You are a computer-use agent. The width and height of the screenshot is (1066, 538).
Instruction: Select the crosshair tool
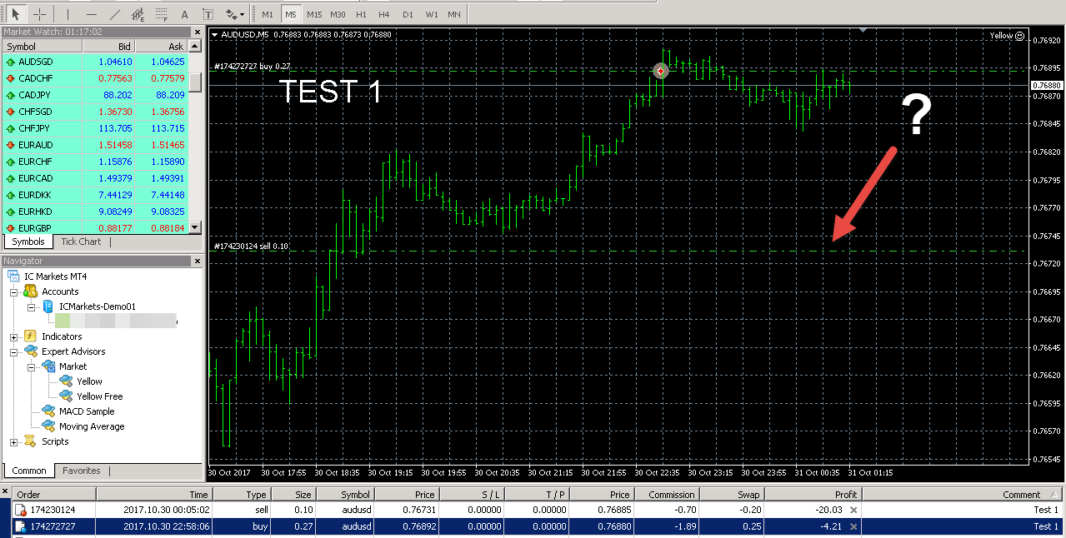tap(39, 14)
